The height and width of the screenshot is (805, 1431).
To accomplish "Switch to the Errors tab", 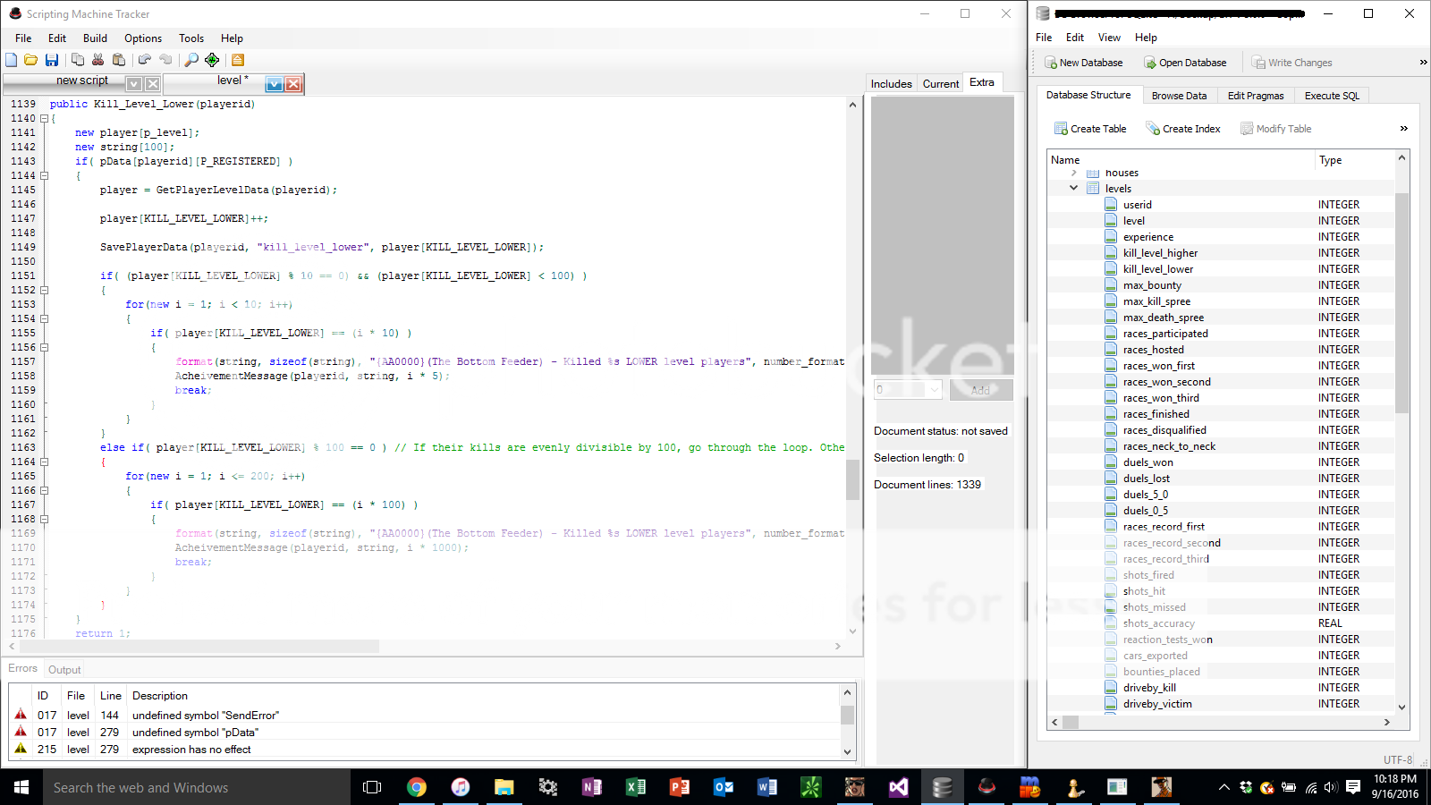I will [x=23, y=668].
